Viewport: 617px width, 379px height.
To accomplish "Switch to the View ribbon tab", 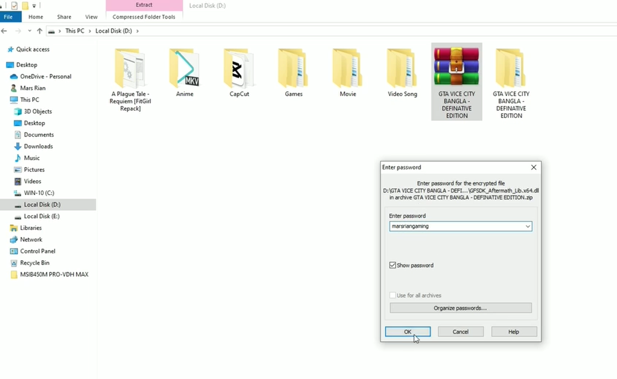I will tap(91, 17).
